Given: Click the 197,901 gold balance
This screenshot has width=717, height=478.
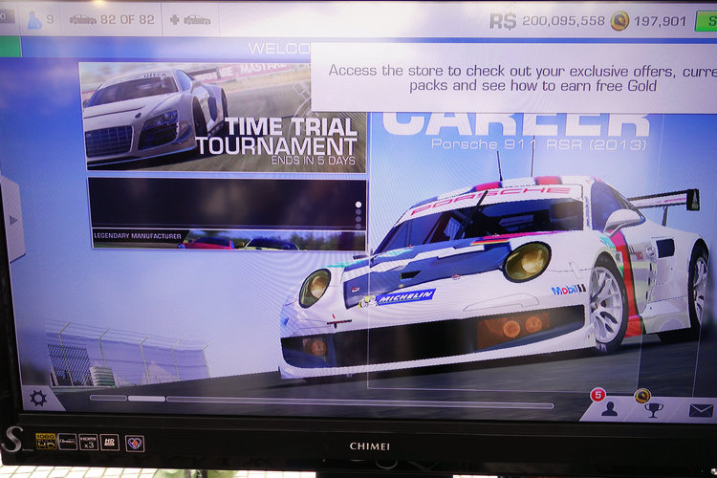Looking at the screenshot, I should click(660, 21).
